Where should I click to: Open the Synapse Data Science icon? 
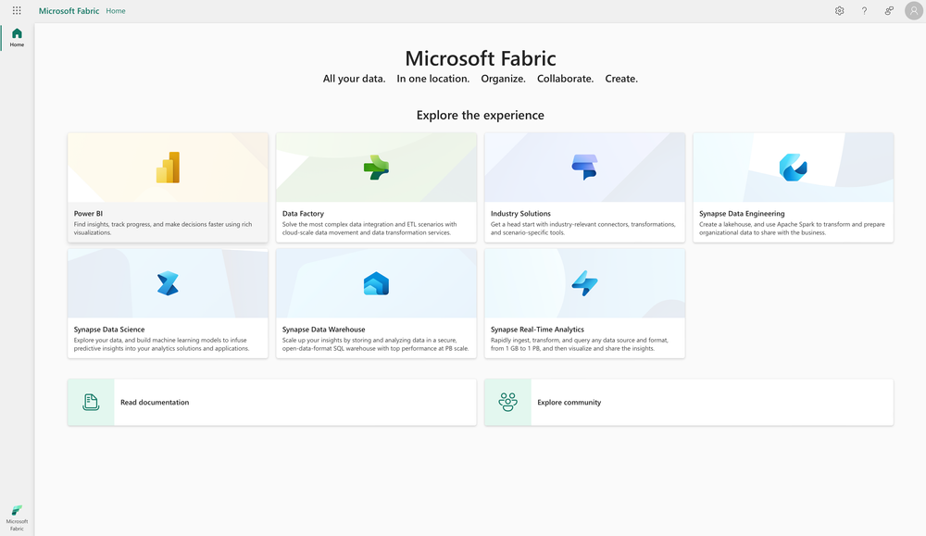click(167, 283)
